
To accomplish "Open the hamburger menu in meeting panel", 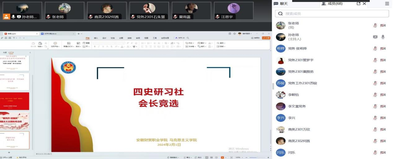I will (387, 4).
